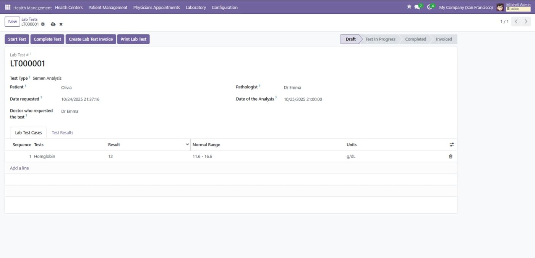The width and height of the screenshot is (535, 258).
Task: Open the optional columns settings icon
Action: [452, 145]
